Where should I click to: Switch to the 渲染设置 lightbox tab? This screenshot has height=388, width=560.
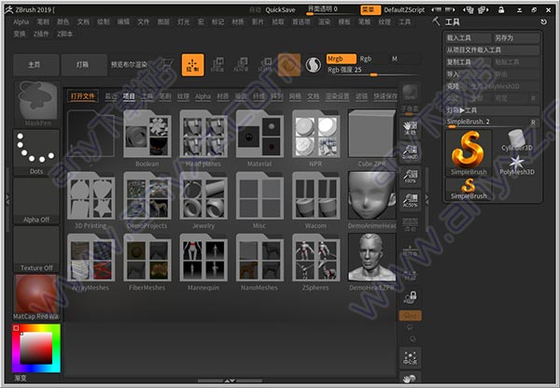(x=337, y=96)
